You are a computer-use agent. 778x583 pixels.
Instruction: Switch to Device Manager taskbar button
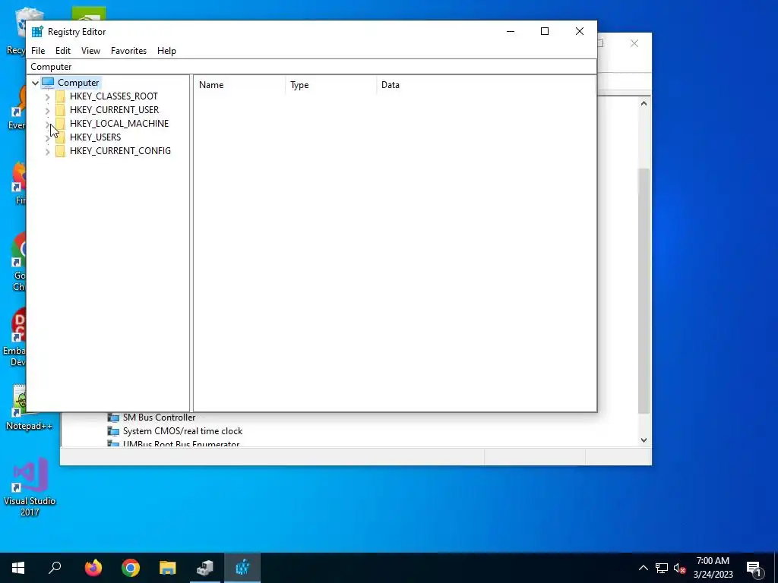[205, 568]
